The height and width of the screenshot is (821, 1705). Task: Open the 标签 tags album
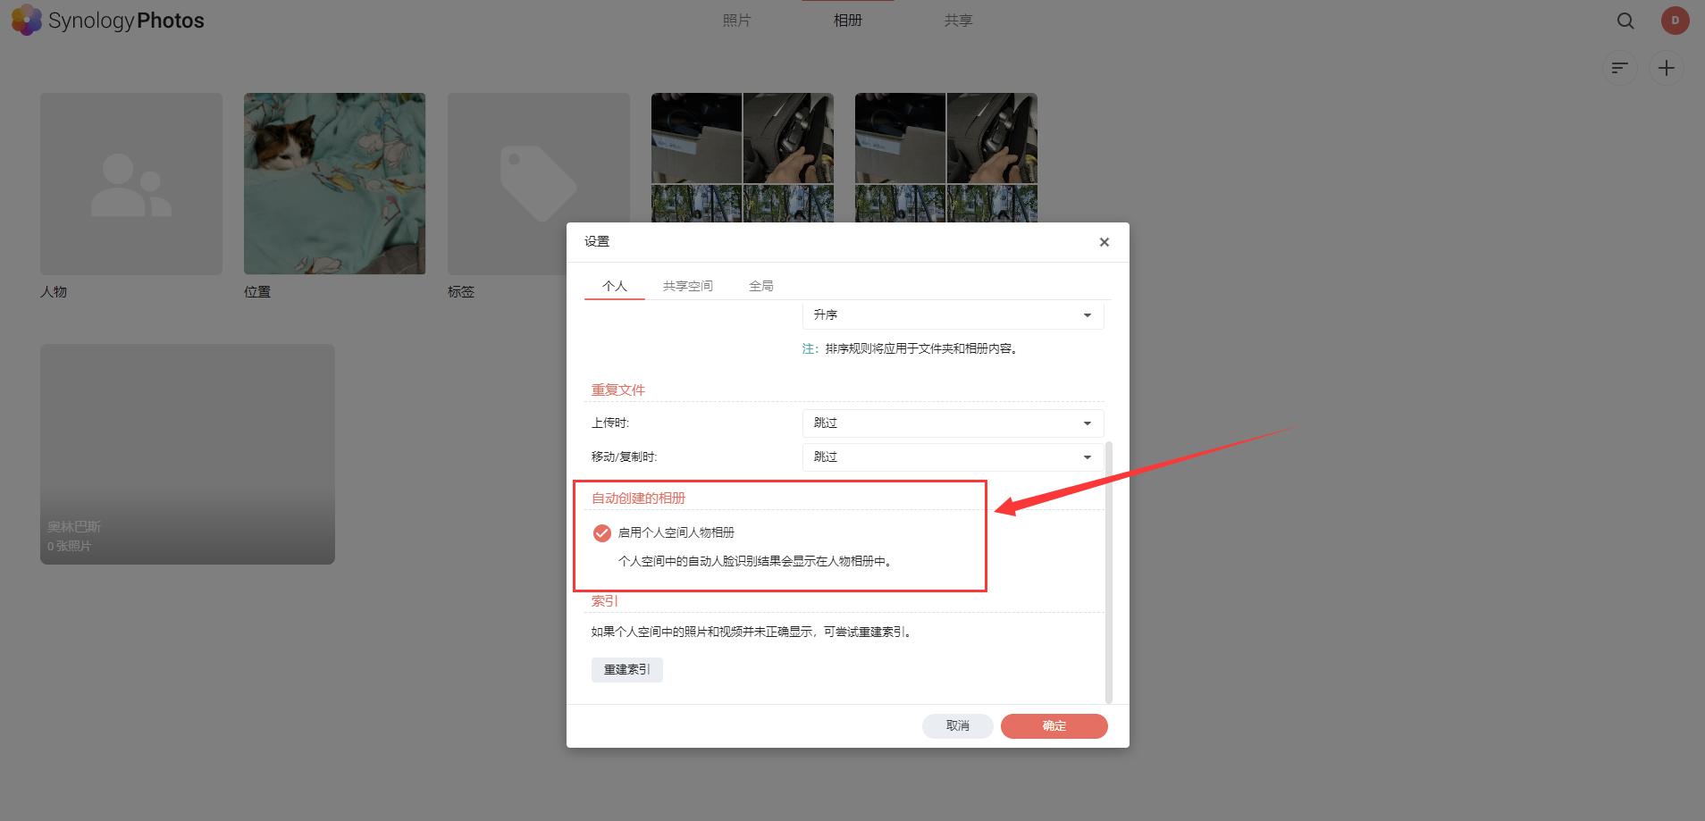(x=538, y=184)
